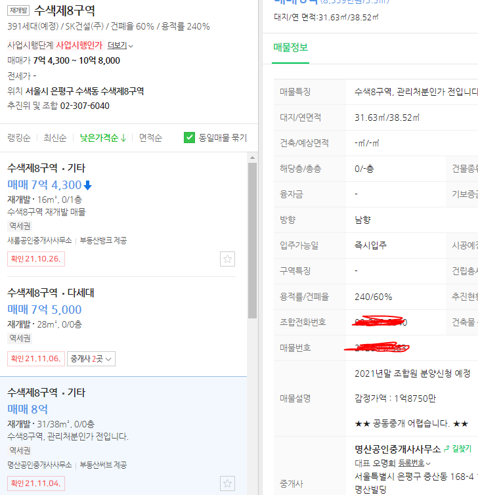Click the 수색8구역 재개발 매물 description text

(47, 212)
